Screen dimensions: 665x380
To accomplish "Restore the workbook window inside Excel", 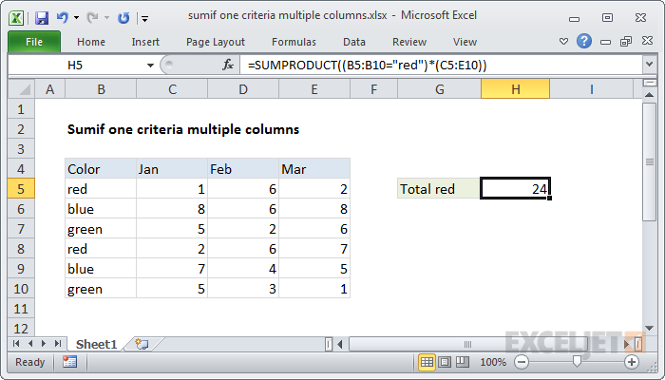I will click(x=626, y=41).
